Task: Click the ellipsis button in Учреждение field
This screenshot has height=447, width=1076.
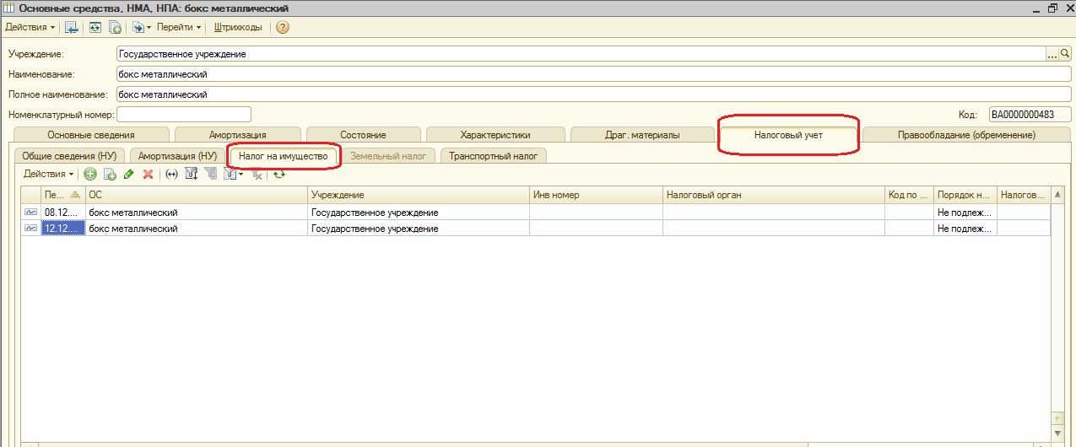Action: tap(1052, 54)
